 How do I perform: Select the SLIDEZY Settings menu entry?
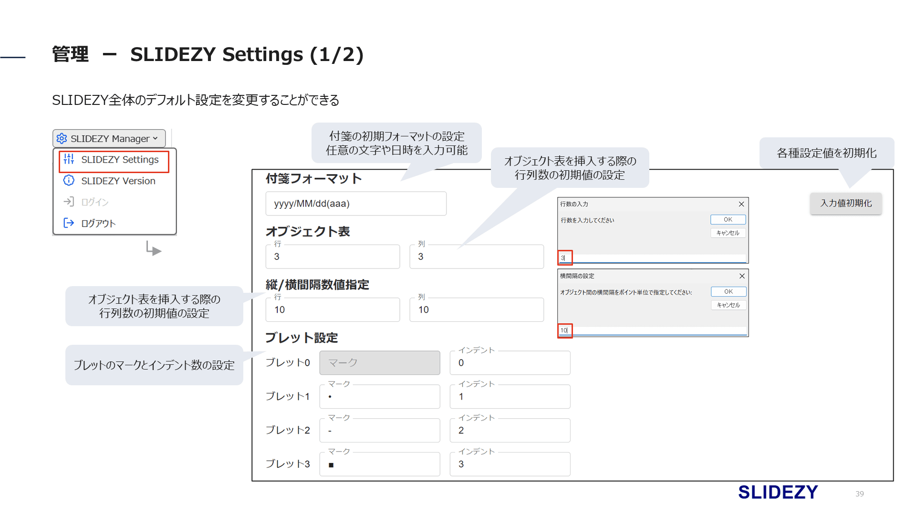point(120,160)
